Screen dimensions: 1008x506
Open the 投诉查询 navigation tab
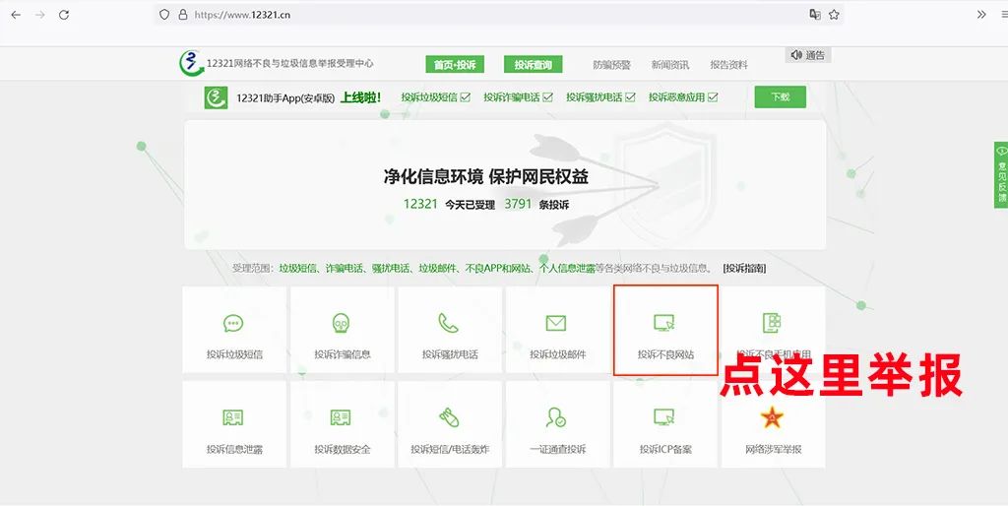533,64
